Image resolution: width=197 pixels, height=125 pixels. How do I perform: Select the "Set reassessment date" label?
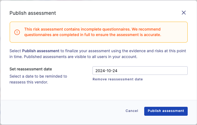click(x=31, y=69)
